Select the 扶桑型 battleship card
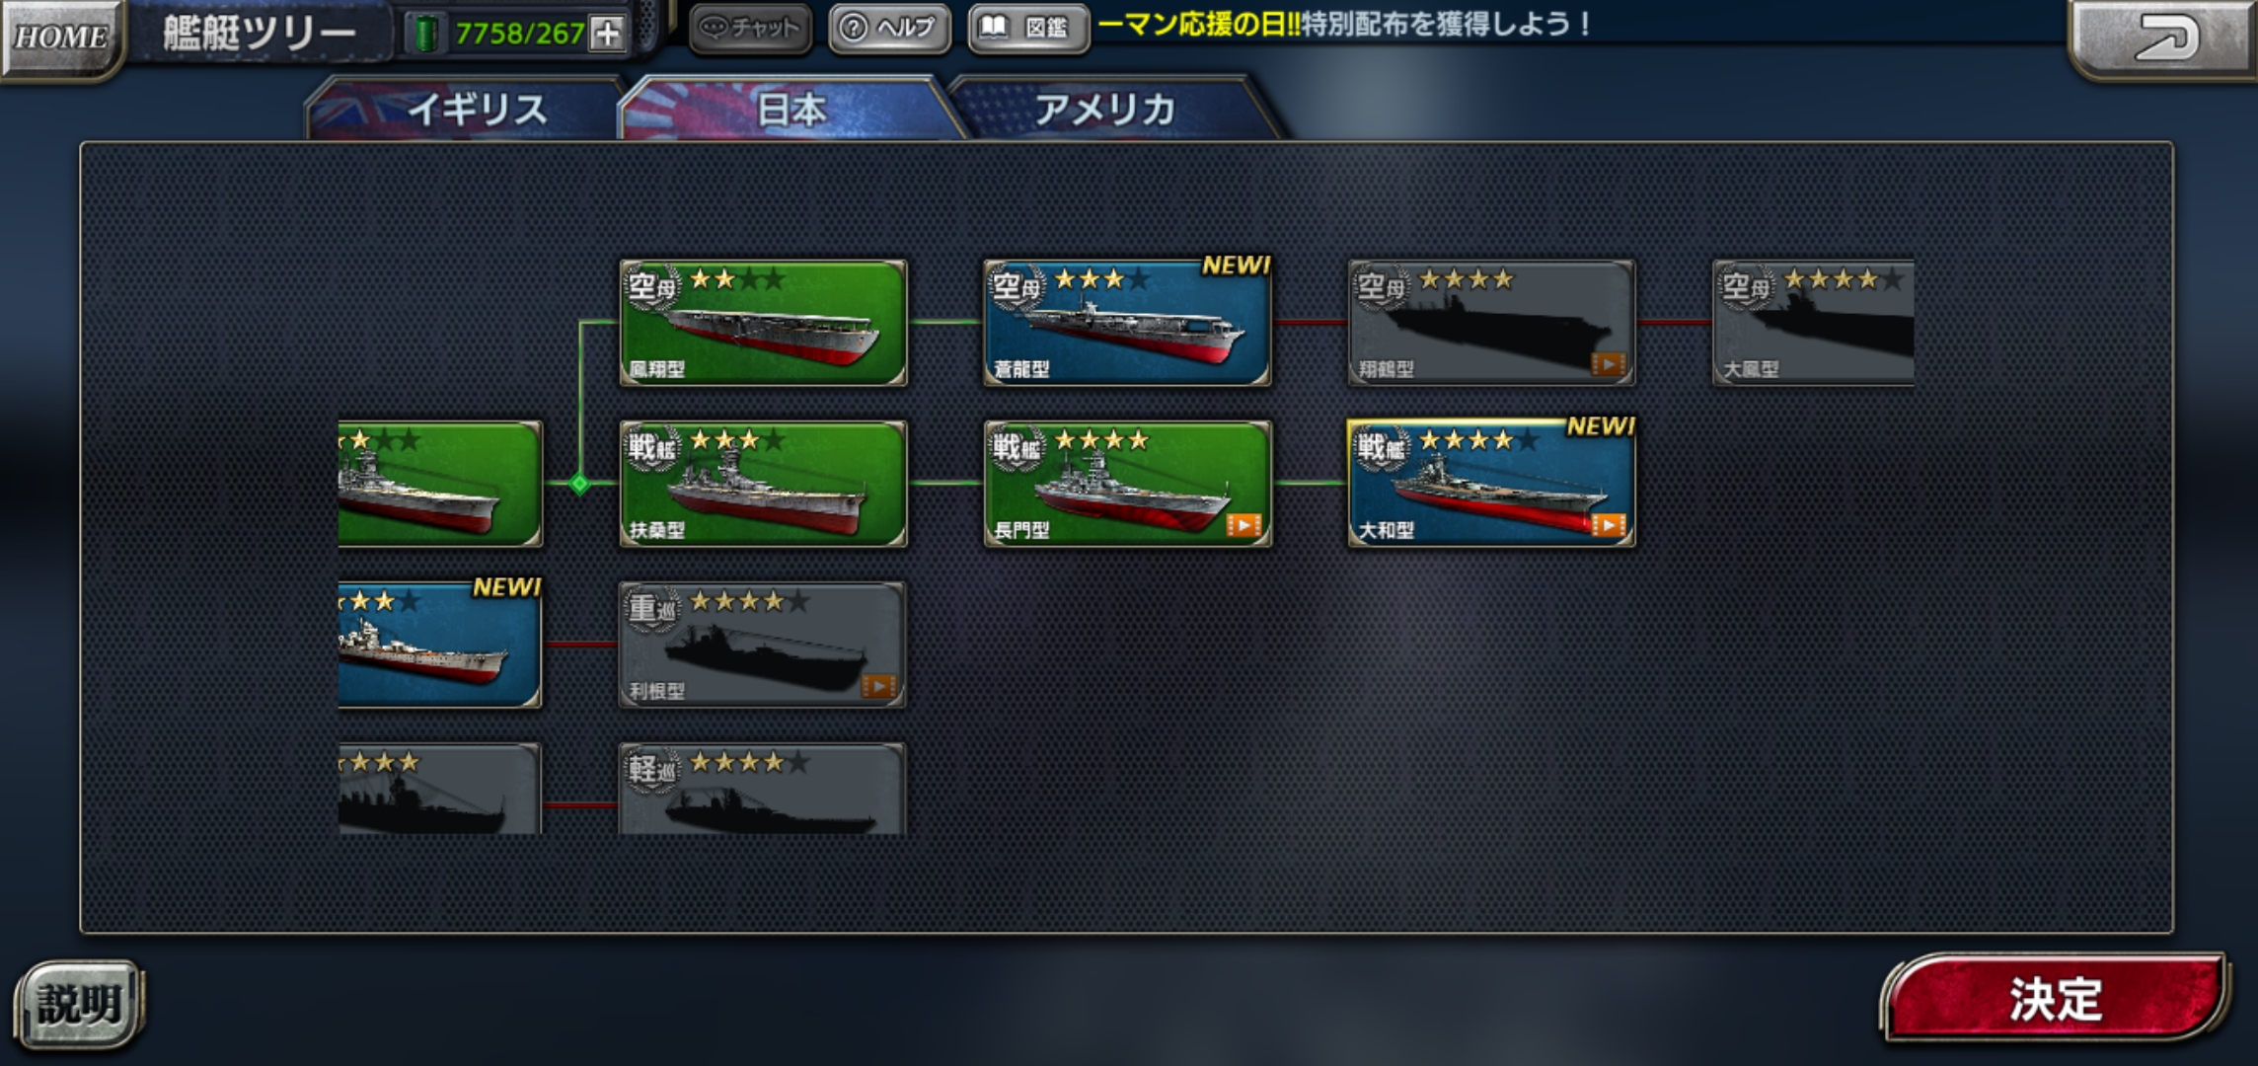Viewport: 2258px width, 1066px height. pyautogui.click(x=763, y=484)
